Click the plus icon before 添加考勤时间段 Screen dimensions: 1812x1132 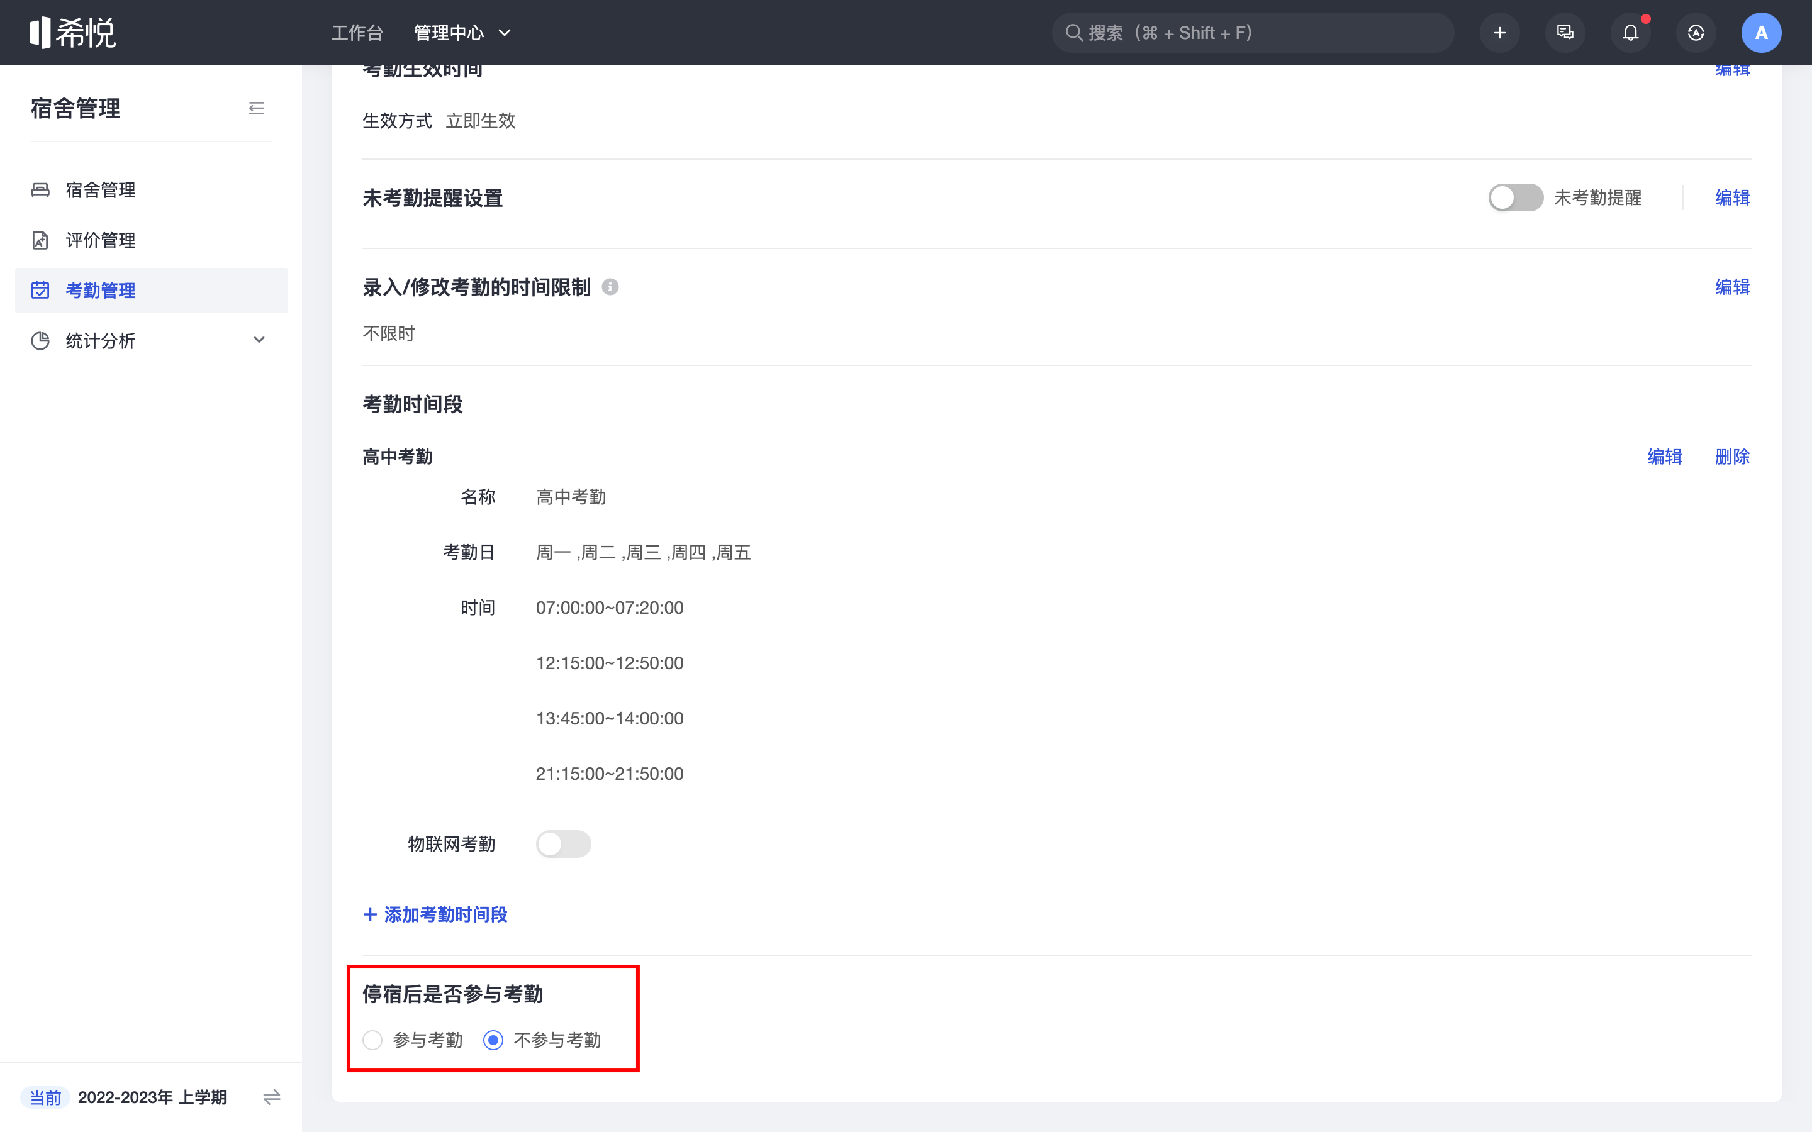369,914
